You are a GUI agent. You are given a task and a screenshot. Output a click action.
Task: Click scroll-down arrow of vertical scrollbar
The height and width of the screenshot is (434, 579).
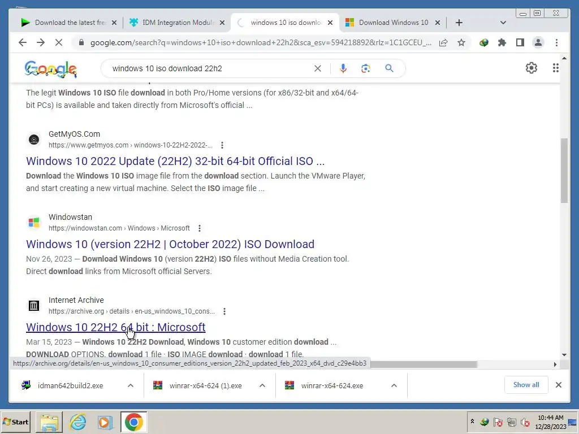tap(564, 355)
